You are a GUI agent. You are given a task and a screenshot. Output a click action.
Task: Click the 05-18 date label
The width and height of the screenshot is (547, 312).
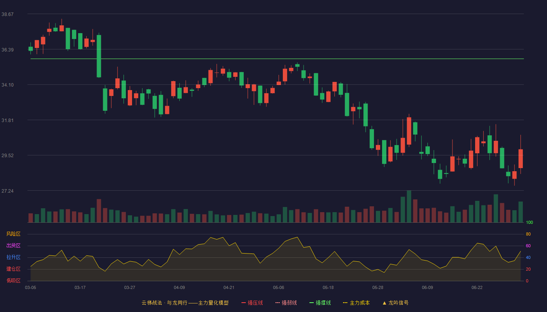(328, 287)
